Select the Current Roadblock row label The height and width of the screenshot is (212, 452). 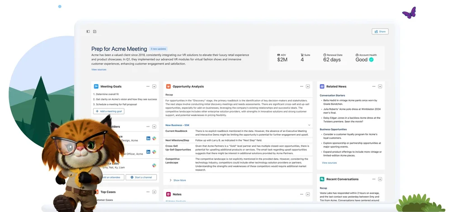(176, 131)
